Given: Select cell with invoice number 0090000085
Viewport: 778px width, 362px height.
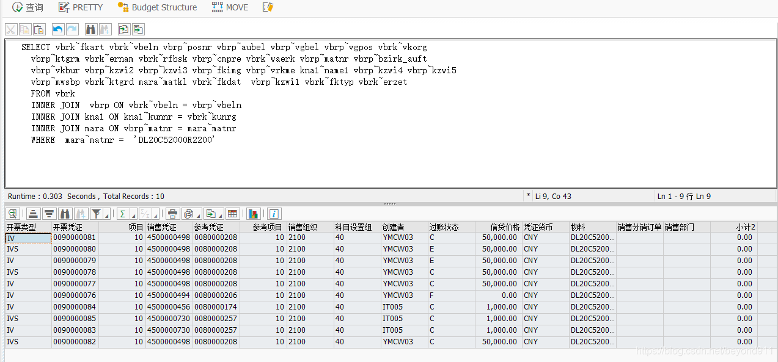Looking at the screenshot, I should click(75, 319).
